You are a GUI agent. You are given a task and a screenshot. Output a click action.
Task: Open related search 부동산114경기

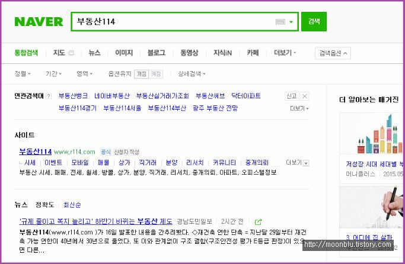click(x=78, y=108)
